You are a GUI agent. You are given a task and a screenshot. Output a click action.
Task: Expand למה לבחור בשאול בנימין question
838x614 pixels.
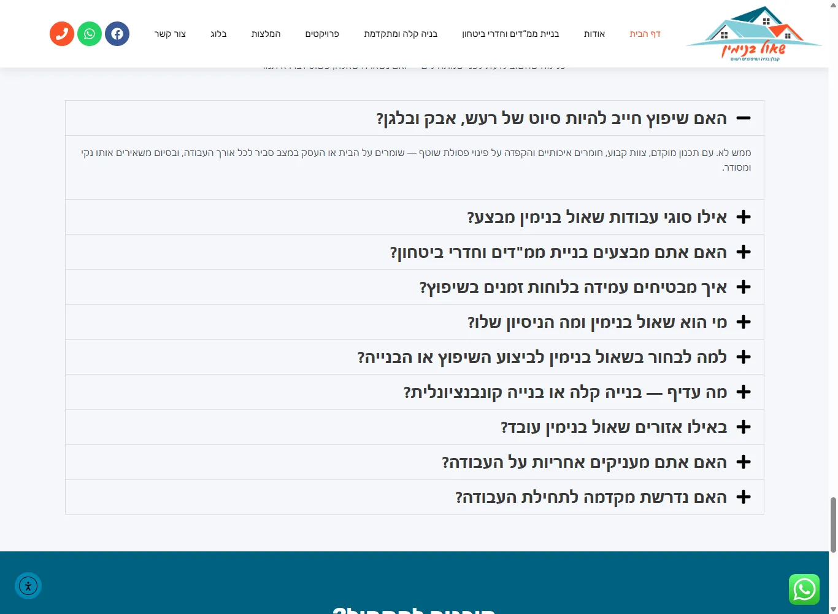(x=415, y=357)
